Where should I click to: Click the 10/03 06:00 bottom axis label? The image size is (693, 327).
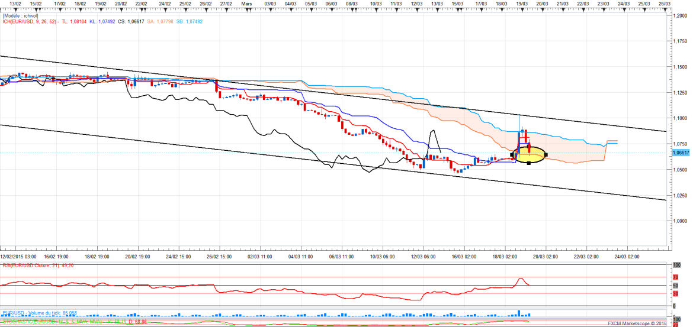coord(383,256)
